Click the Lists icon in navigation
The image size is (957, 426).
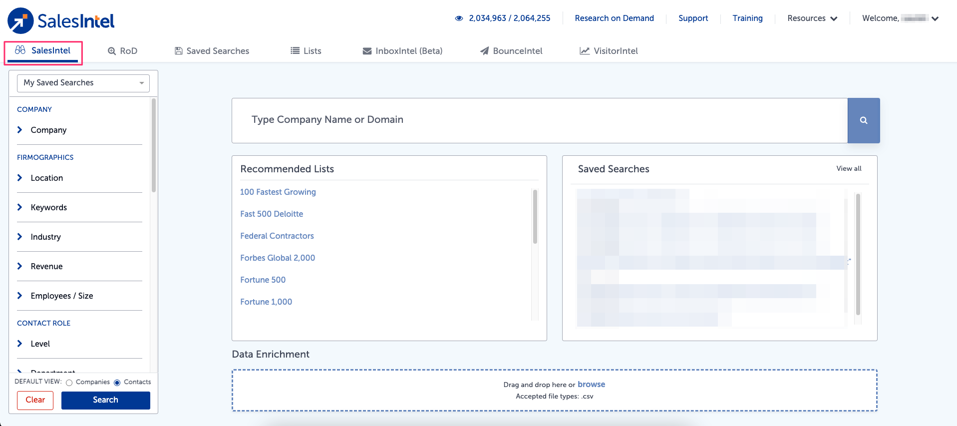click(x=295, y=51)
